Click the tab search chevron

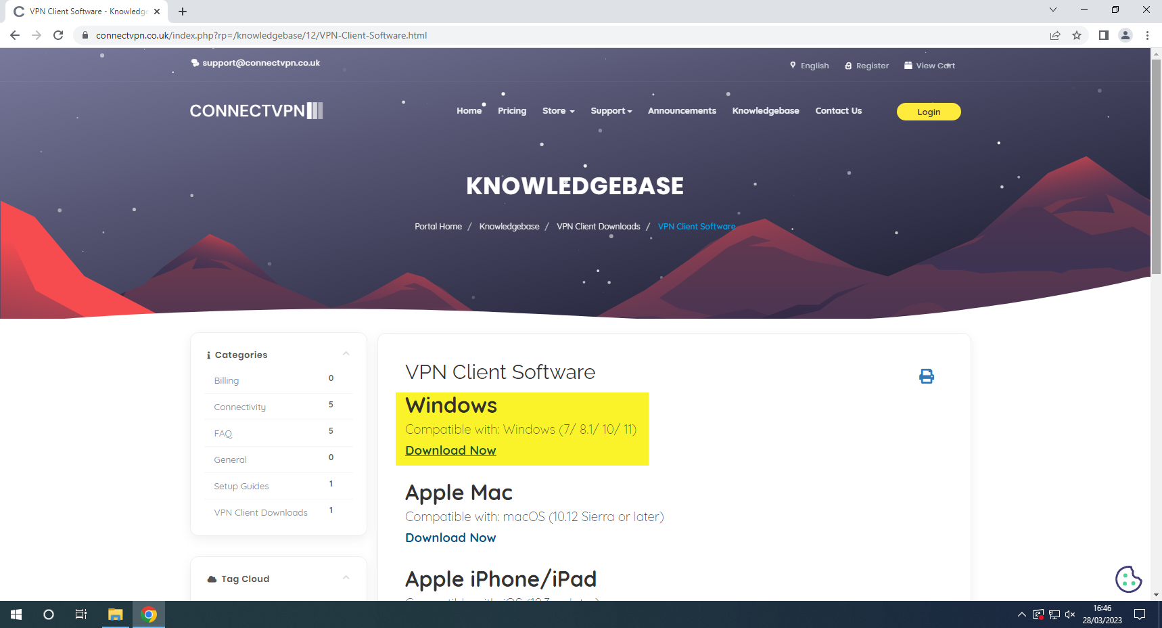[1053, 9]
